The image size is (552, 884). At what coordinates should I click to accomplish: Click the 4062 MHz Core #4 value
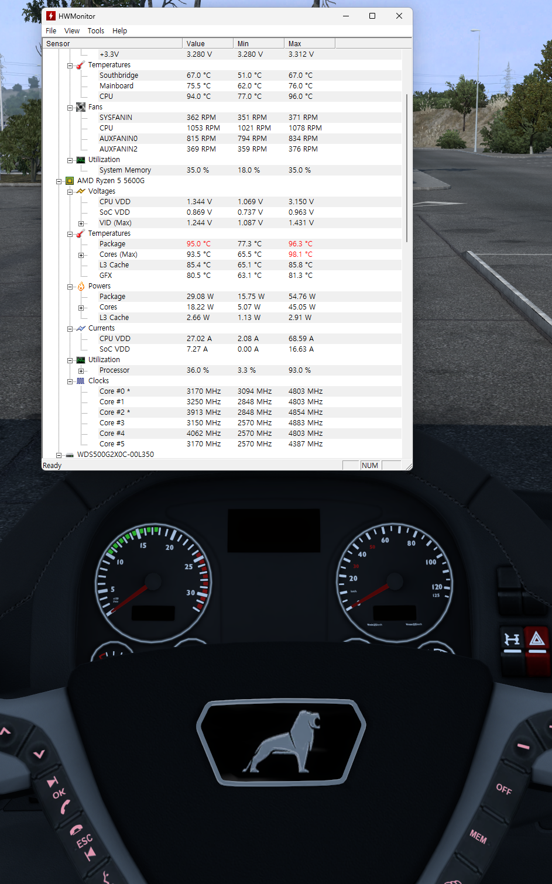coord(204,434)
